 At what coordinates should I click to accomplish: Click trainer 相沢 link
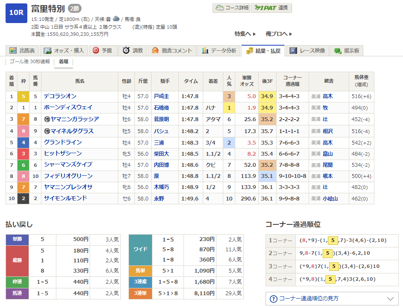[327, 131]
